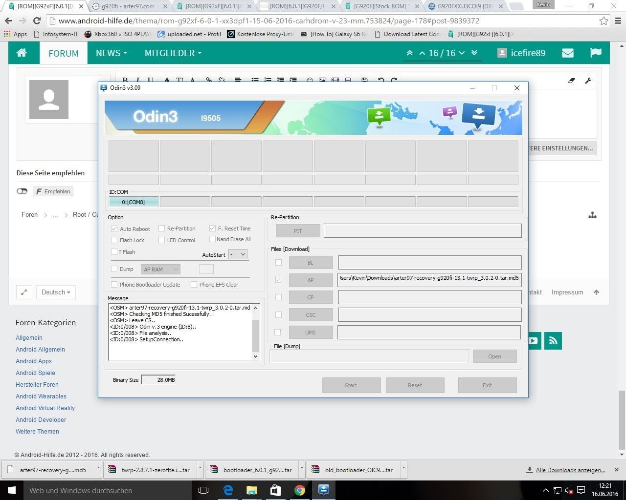Bookmark this page with the star
This screenshot has height=500, width=626.
[604, 21]
